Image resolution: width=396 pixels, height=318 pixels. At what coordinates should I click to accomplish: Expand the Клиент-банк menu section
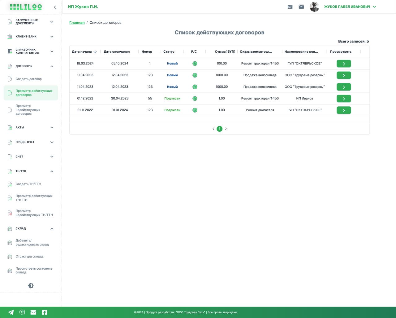point(52,37)
